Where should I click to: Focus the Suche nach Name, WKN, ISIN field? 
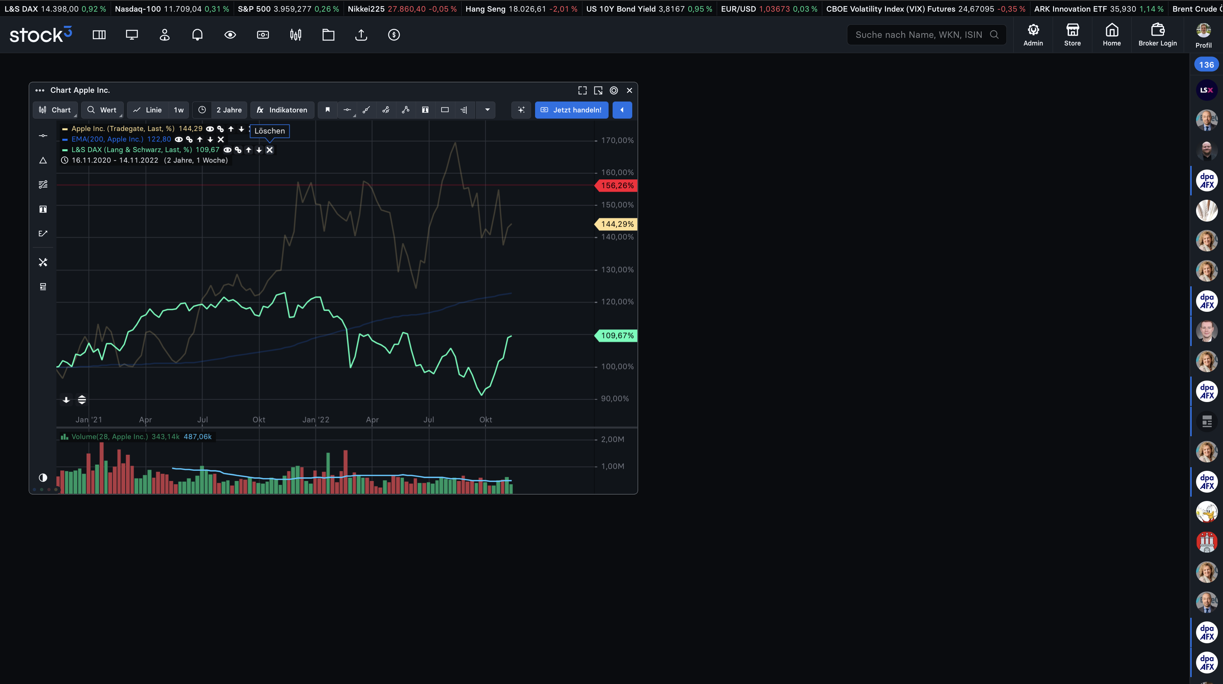click(926, 35)
